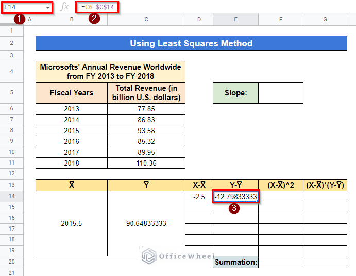Click the X̄ column header cell
Screen dimensions: 356x276
(72, 185)
